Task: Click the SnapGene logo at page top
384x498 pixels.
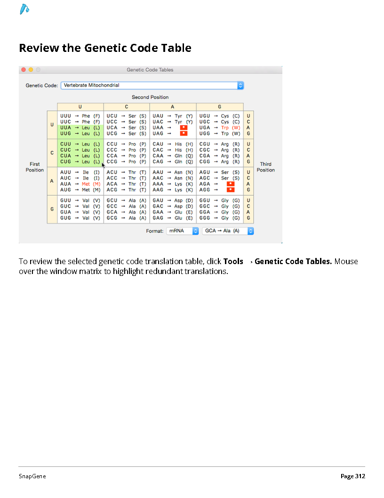Action: tap(24, 9)
